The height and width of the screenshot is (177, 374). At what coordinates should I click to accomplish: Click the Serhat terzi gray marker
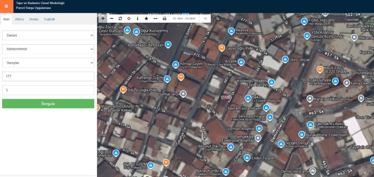pyautogui.click(x=183, y=94)
